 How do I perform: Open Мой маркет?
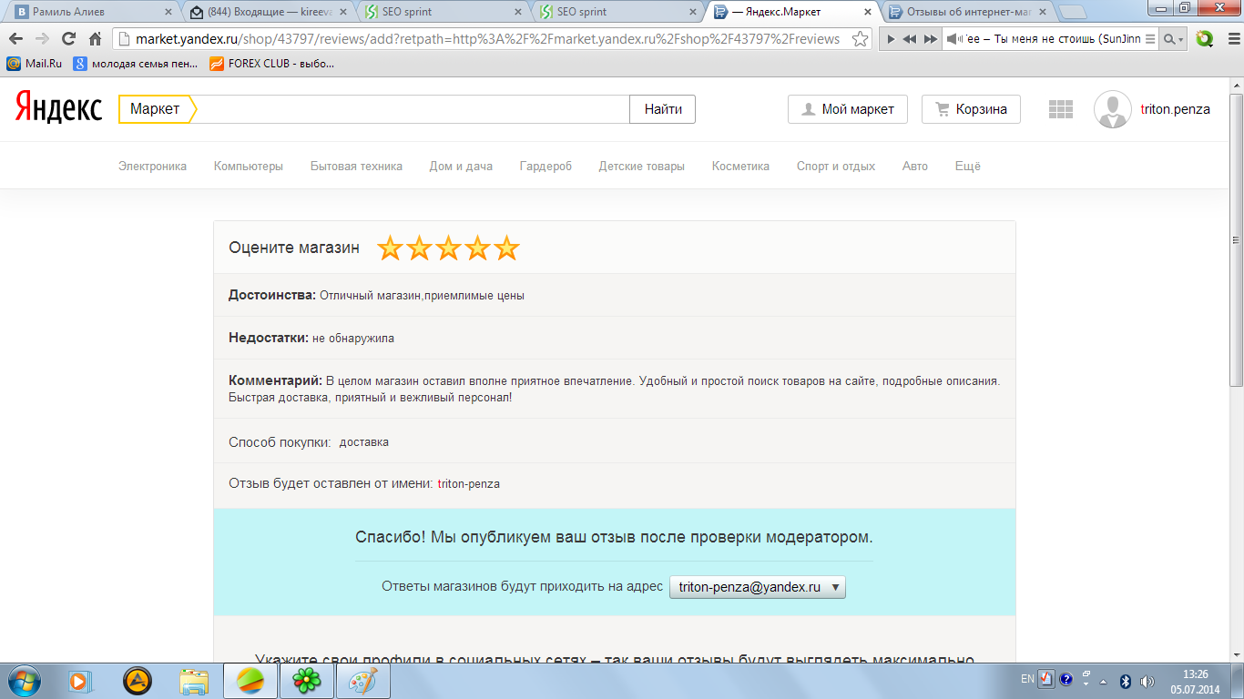848,109
